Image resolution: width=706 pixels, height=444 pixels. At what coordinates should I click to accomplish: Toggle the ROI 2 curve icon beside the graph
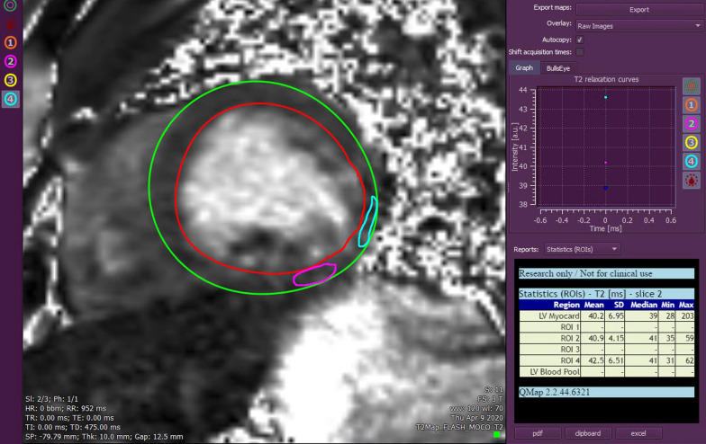coord(692,124)
